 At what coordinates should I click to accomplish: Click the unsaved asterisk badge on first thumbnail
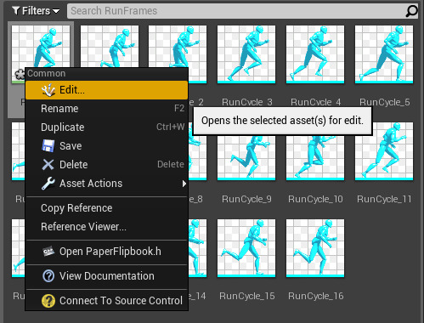(x=20, y=75)
